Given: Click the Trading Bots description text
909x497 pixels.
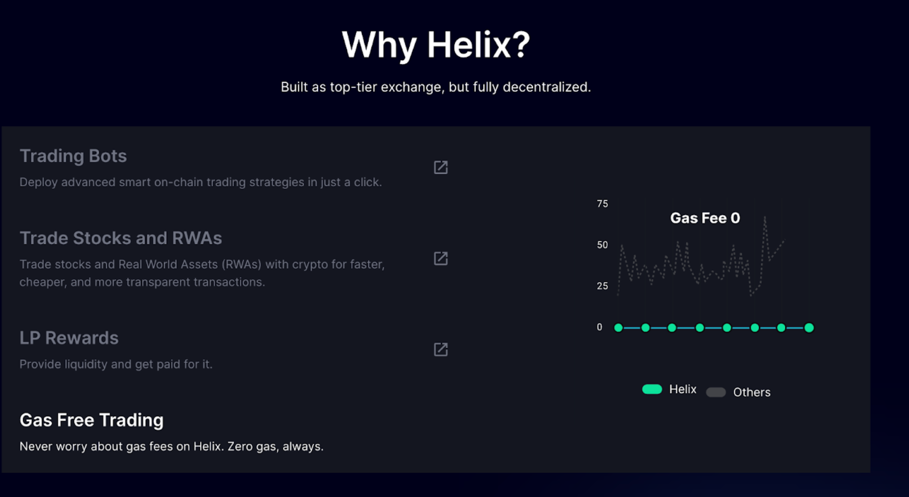Looking at the screenshot, I should tap(201, 182).
